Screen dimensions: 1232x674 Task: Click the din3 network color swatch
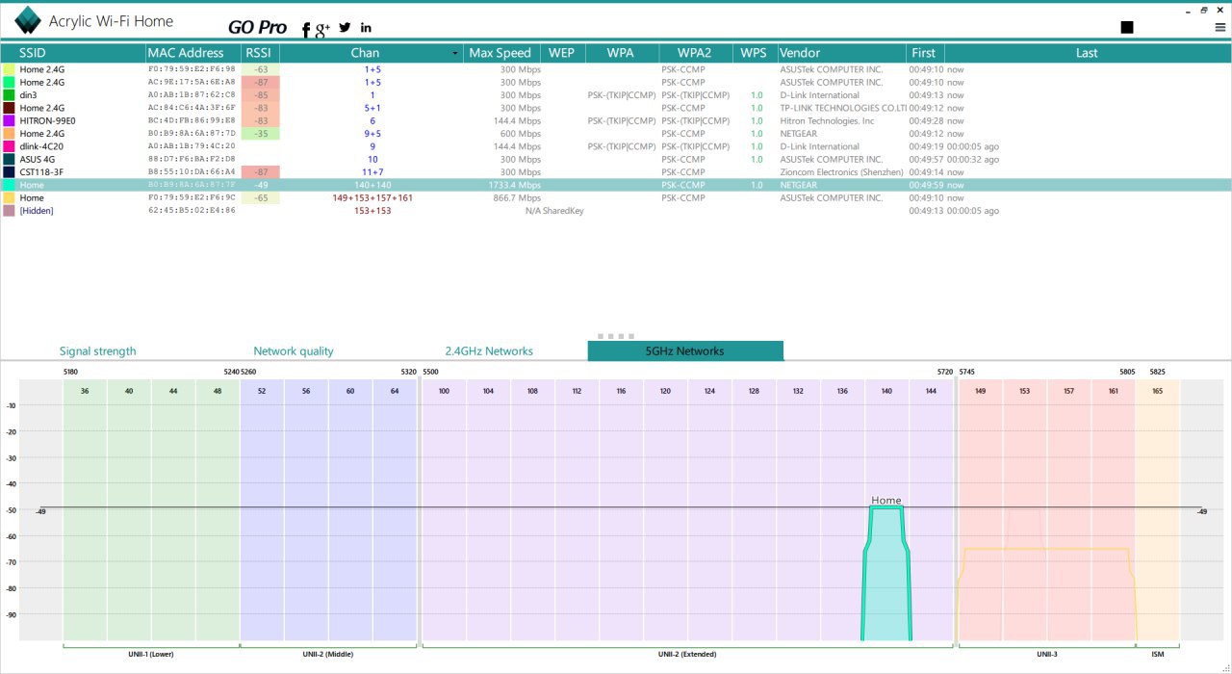tap(10, 95)
